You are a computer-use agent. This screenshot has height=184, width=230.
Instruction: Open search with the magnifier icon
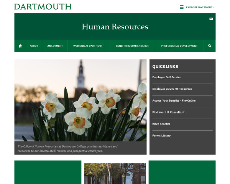(x=210, y=46)
